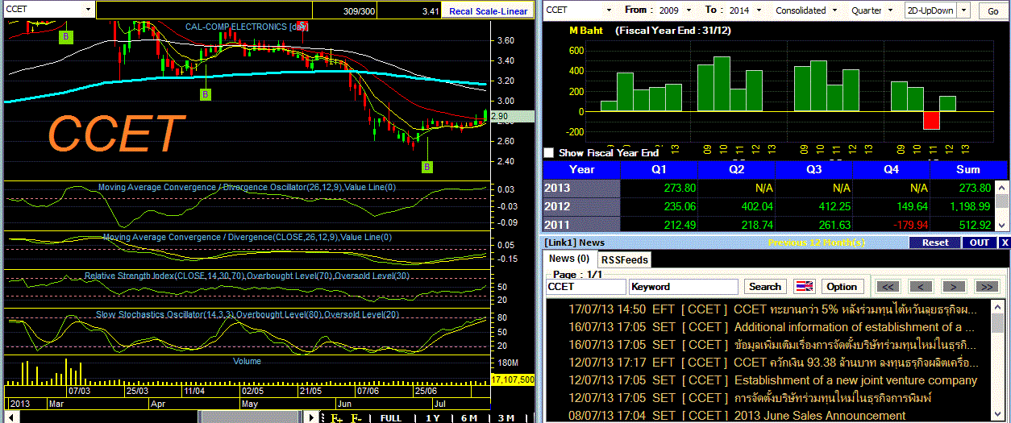Screen dimensions: 1011x423
Task: Click the green B marker near March
Action: (67, 37)
